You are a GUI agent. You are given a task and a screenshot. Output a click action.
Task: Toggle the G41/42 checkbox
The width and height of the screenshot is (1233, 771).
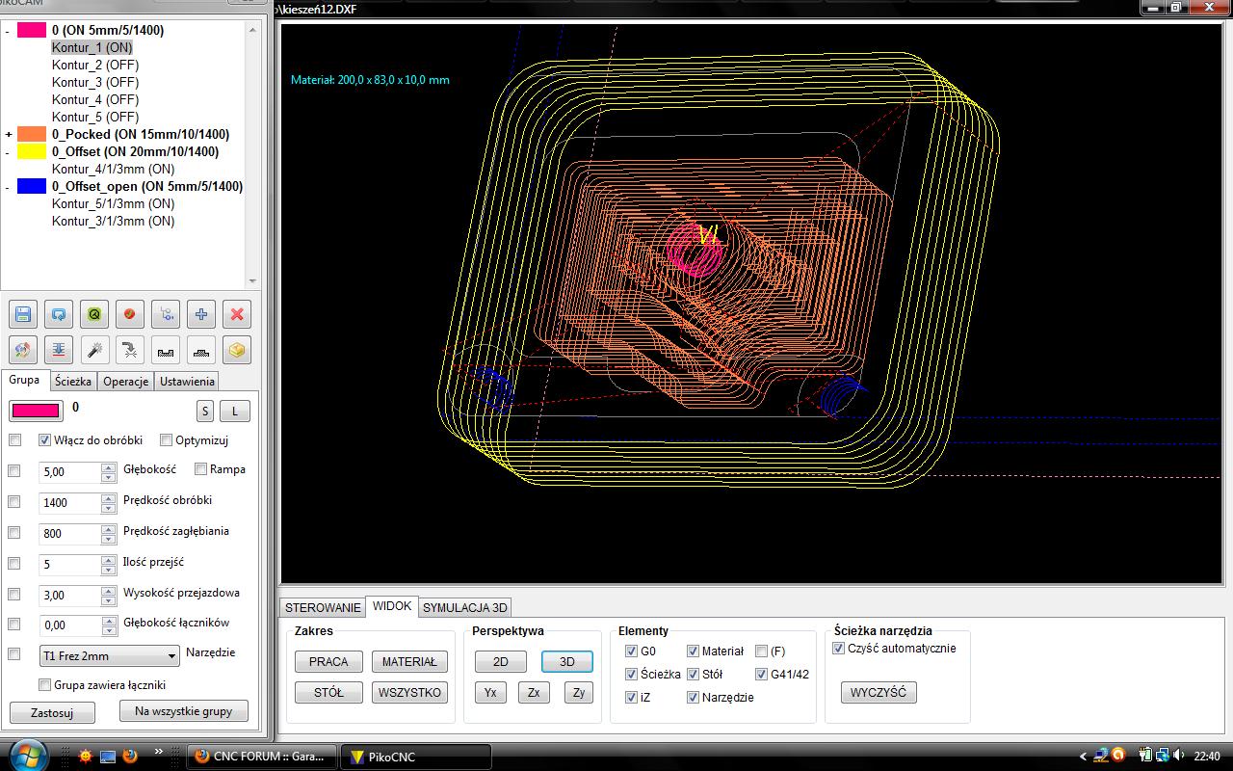761,675
